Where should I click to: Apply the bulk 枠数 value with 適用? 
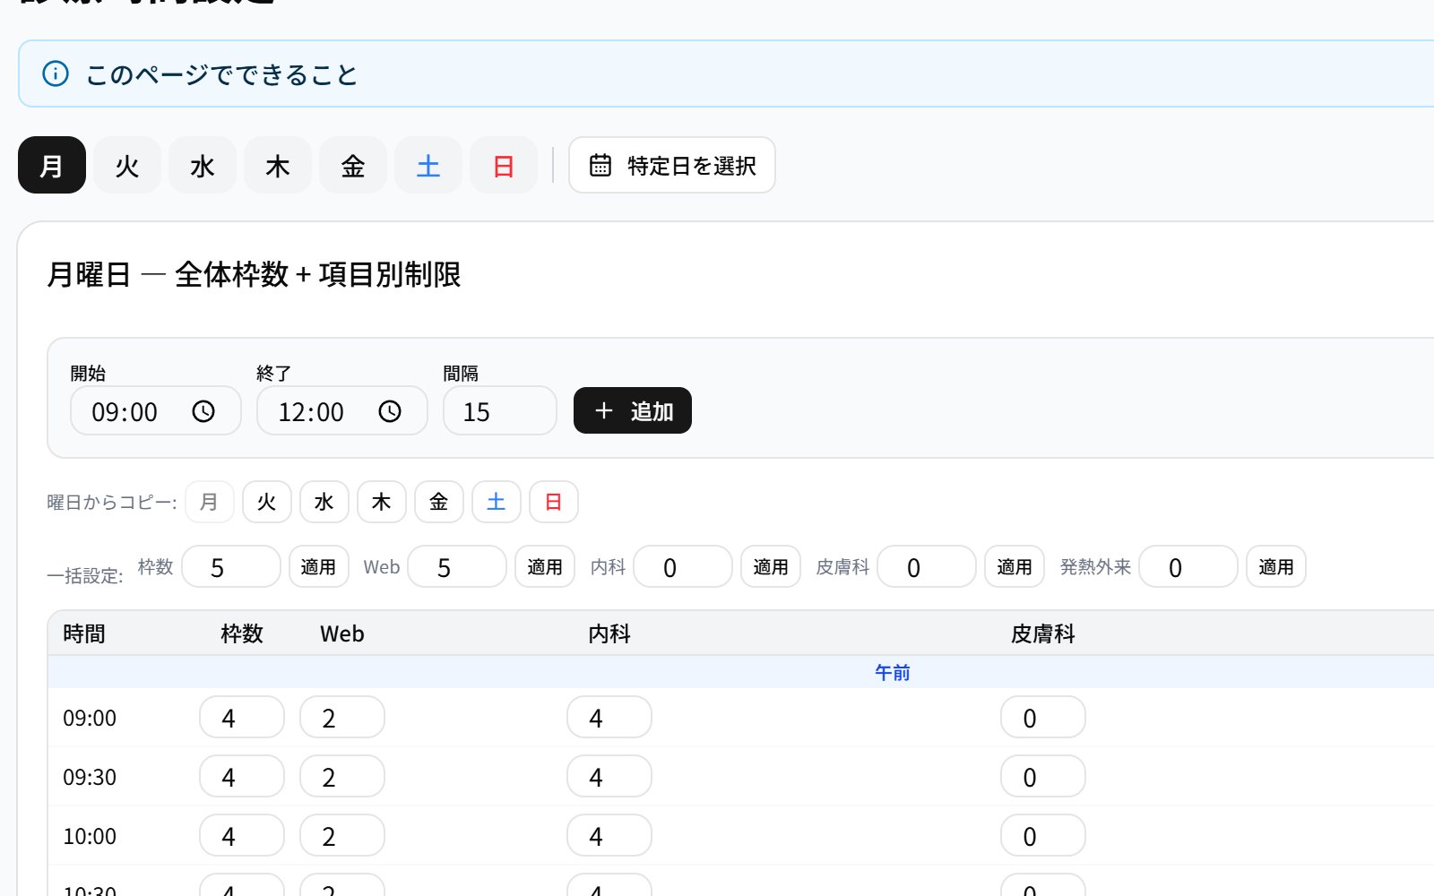pos(319,566)
